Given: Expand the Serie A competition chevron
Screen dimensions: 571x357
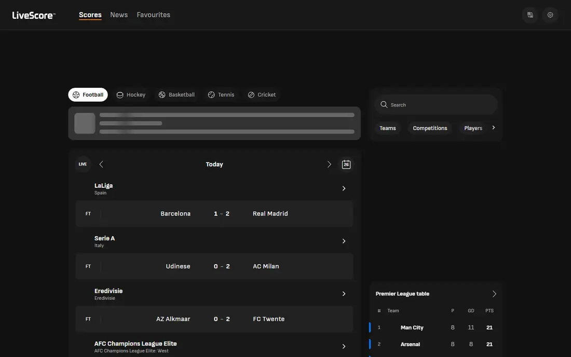Looking at the screenshot, I should (344, 241).
